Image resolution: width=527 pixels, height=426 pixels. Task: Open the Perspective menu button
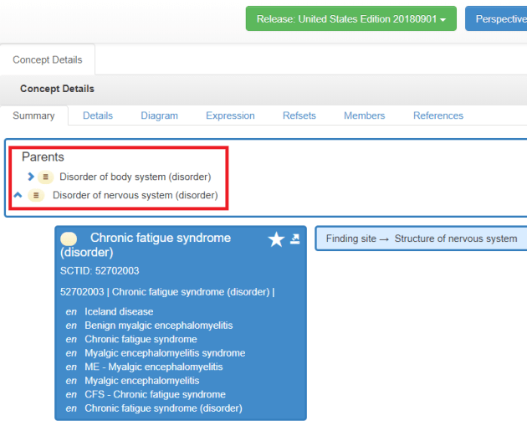498,18
